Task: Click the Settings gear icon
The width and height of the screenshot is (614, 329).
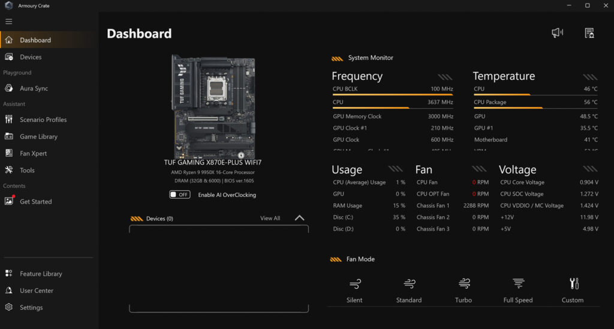Action: [8, 307]
